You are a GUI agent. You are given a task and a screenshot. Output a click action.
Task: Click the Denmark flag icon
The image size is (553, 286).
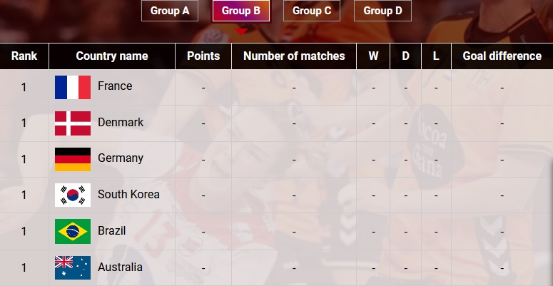tap(73, 123)
